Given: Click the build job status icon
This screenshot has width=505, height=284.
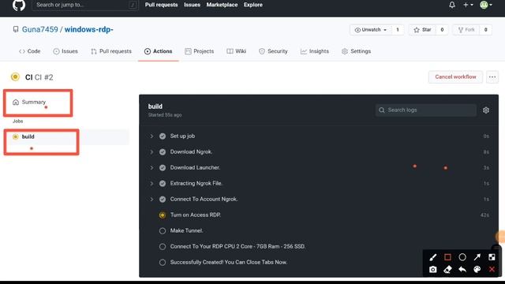Looking at the screenshot, I should [x=15, y=136].
